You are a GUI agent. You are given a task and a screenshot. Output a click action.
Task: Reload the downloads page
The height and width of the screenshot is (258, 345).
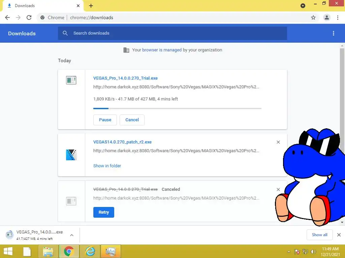[x=29, y=17]
